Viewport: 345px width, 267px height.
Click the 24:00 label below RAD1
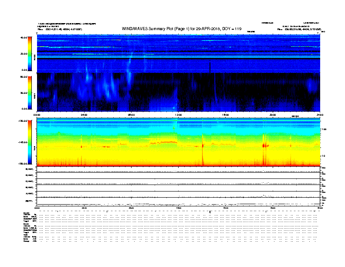[x=320, y=115]
